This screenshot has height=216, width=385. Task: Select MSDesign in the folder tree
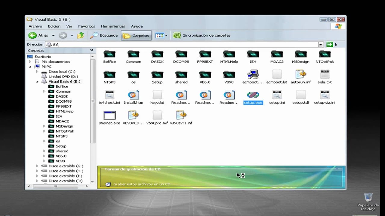click(x=64, y=126)
